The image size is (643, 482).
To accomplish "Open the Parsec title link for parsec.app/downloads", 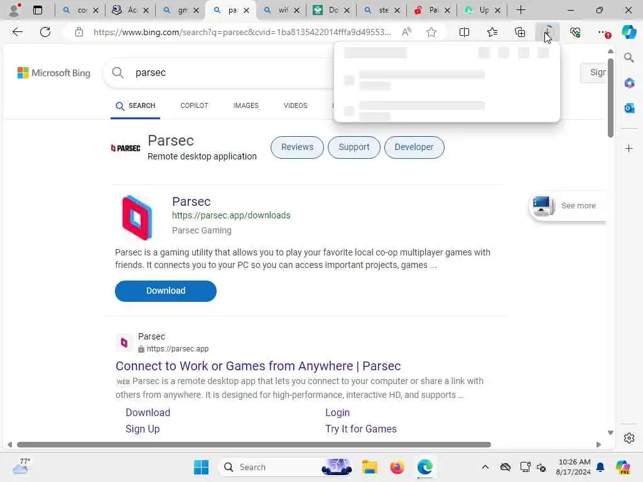I will (191, 201).
